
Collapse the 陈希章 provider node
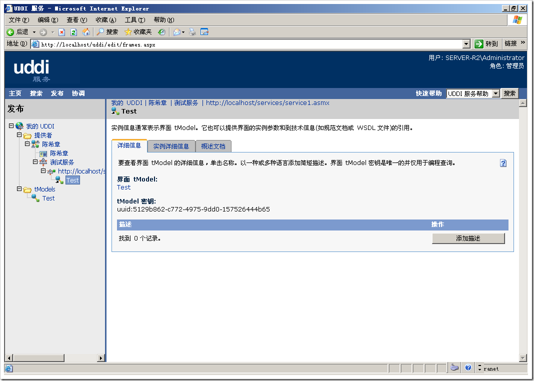click(x=27, y=143)
